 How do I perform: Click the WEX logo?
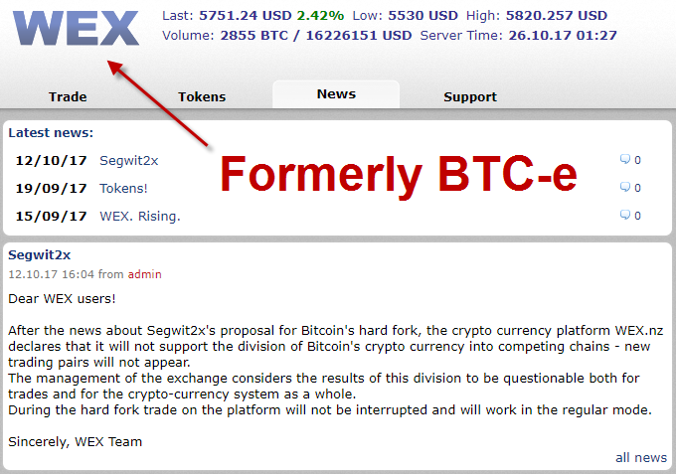tap(76, 29)
